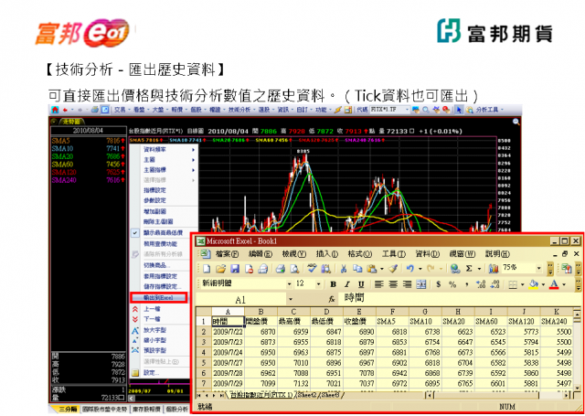Screen dimensions: 585x416
Task: Click the AutoSum sigma icon in Excel
Action: coord(469,269)
